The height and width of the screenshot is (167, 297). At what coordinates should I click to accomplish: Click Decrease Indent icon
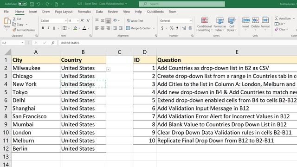tap(115, 28)
